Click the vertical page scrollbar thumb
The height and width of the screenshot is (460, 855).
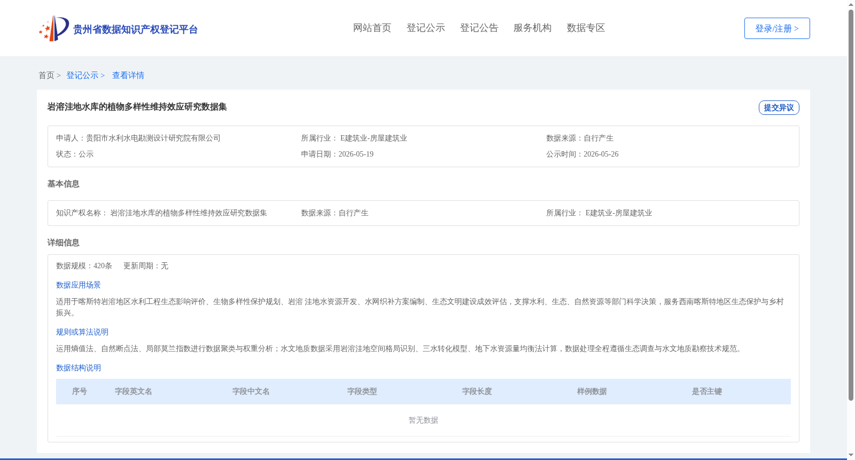[851, 205]
